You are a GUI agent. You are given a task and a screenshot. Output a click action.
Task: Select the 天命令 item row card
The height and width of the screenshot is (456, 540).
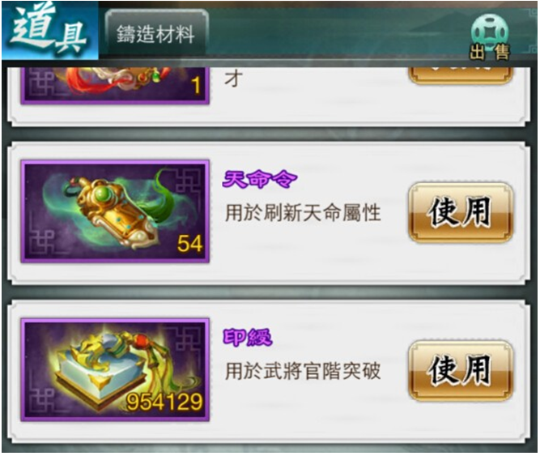269,213
